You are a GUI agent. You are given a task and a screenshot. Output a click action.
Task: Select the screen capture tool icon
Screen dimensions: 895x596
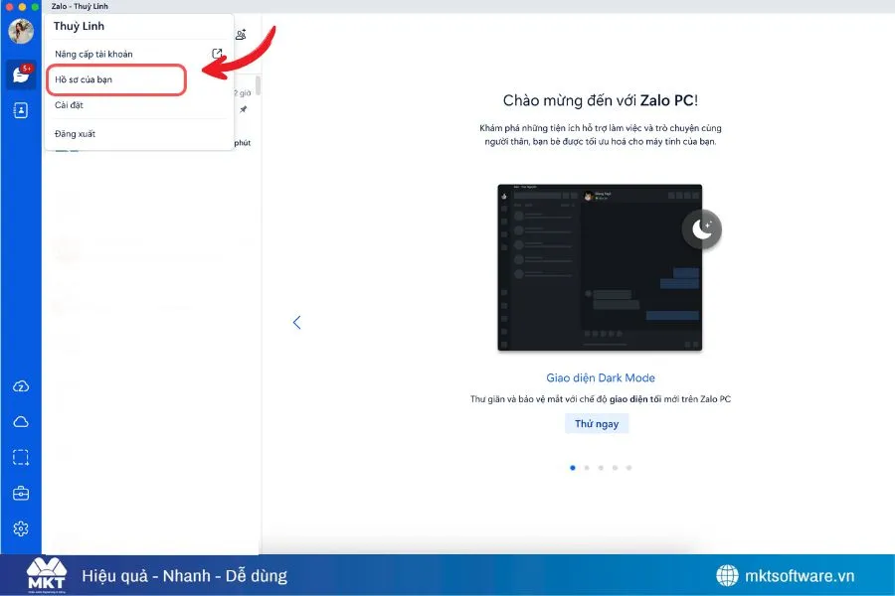click(21, 457)
